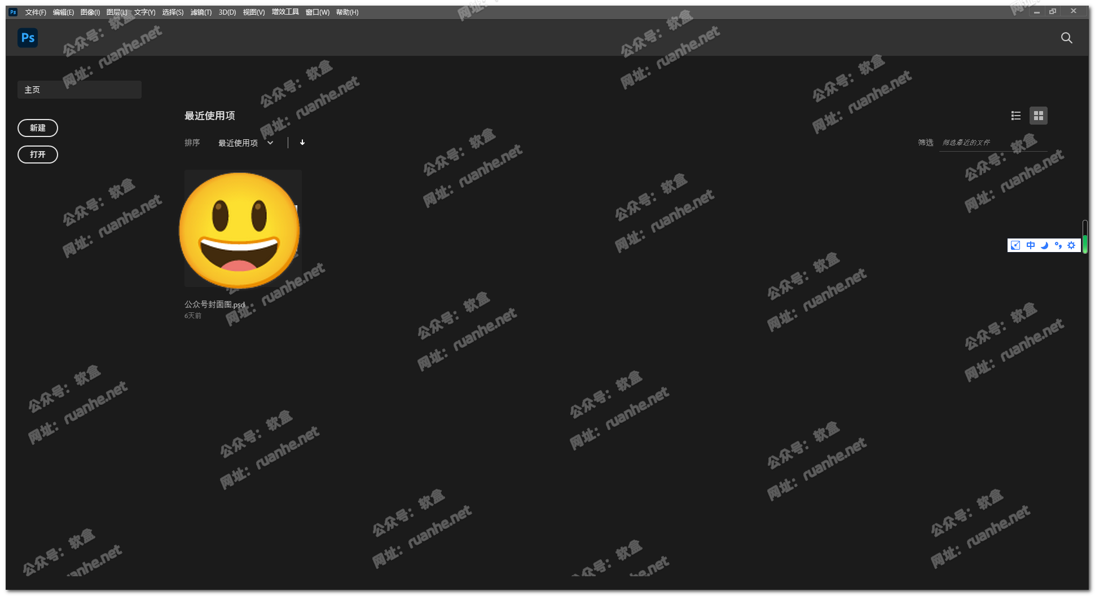This screenshot has height=596, width=1095.
Task: Click the 筛选 filter input field
Action: (x=992, y=143)
